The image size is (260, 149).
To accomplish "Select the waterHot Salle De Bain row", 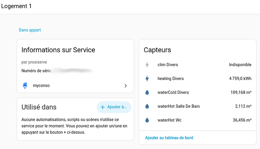I will (198, 106).
